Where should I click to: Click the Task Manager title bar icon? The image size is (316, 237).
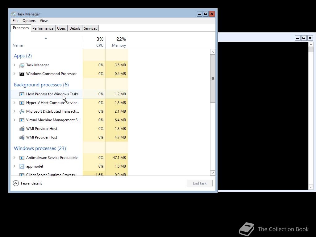[14, 14]
